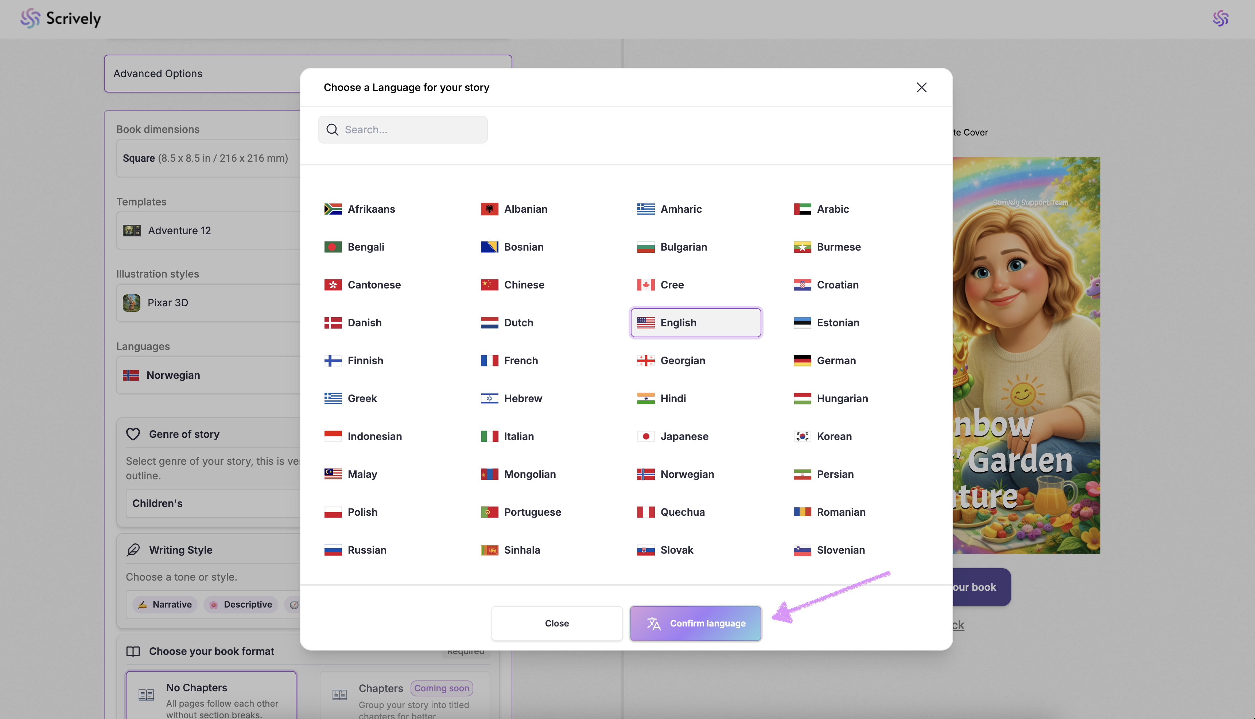Click the language Search input field

[410, 130]
